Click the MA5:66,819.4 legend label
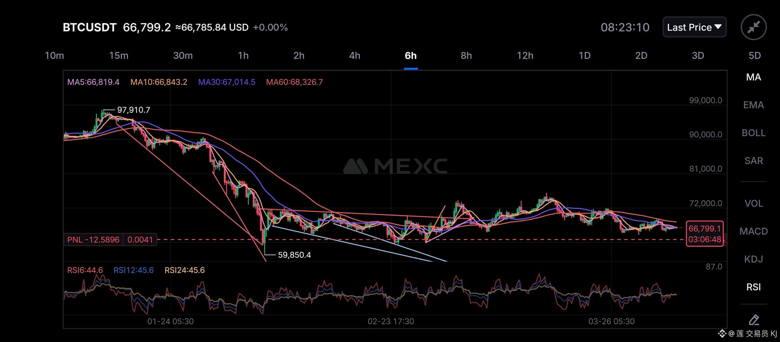 coord(93,82)
